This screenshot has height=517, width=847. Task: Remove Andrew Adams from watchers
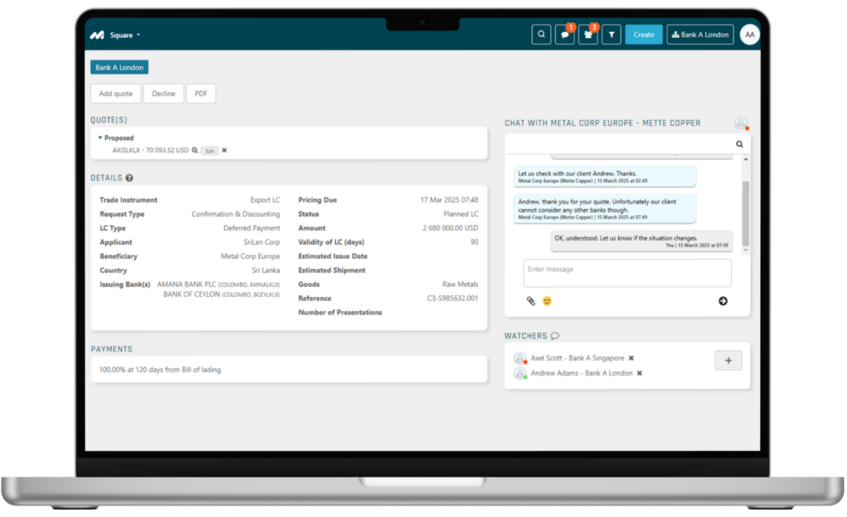click(639, 373)
